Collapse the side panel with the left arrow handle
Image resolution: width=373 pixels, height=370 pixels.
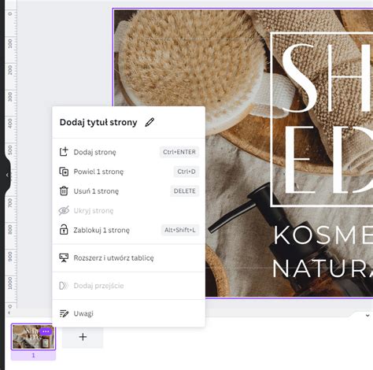click(x=7, y=175)
